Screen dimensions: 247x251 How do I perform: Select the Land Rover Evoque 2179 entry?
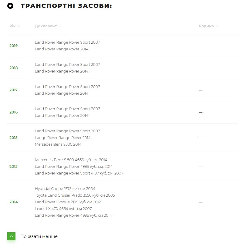pos(68,202)
